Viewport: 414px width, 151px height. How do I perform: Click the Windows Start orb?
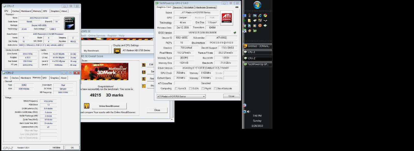tap(257, 5)
